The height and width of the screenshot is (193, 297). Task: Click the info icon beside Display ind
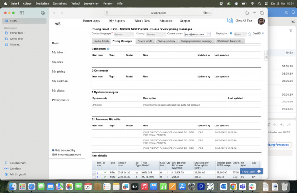(x=231, y=33)
